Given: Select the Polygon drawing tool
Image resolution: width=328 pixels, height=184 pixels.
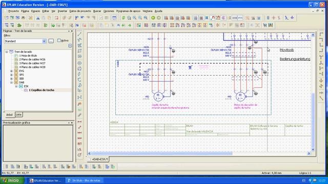Looking at the screenshot, I should (80, 45).
